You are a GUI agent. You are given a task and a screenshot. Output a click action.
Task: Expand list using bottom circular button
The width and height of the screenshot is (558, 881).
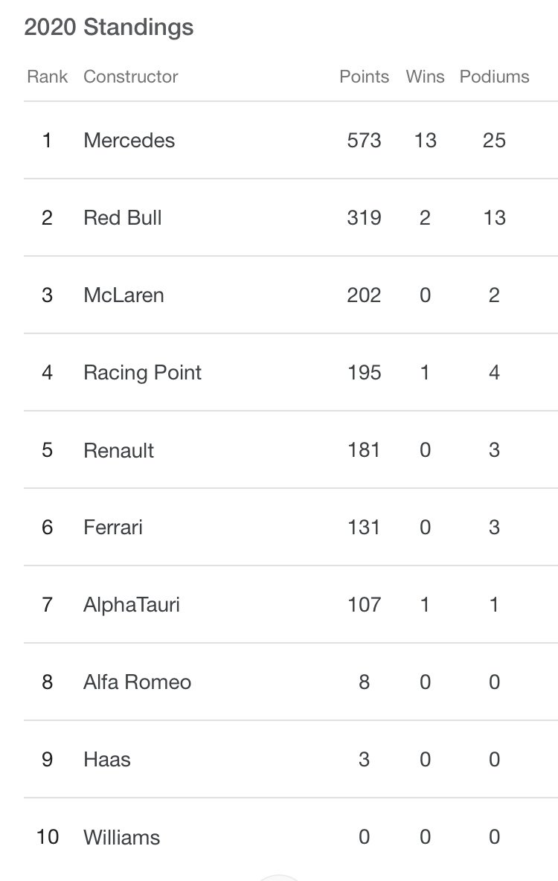tap(279, 877)
